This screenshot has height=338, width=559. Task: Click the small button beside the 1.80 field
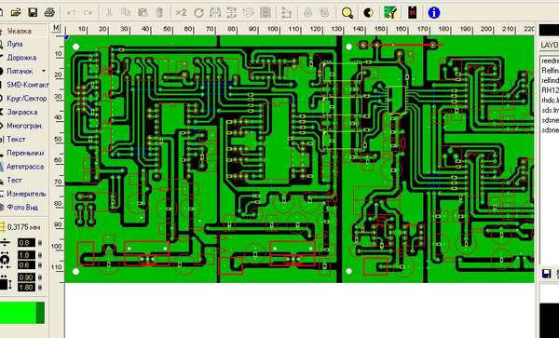[x=40, y=288]
